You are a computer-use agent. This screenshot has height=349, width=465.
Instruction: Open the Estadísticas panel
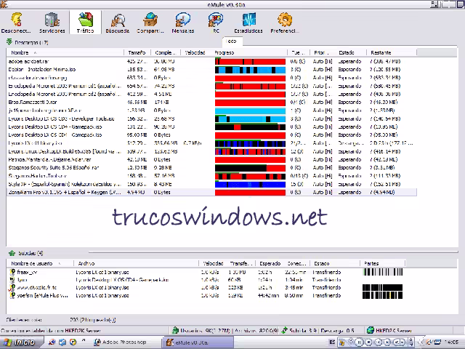pos(248,23)
